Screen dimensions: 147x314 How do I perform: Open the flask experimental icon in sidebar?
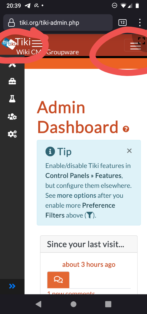12,99
